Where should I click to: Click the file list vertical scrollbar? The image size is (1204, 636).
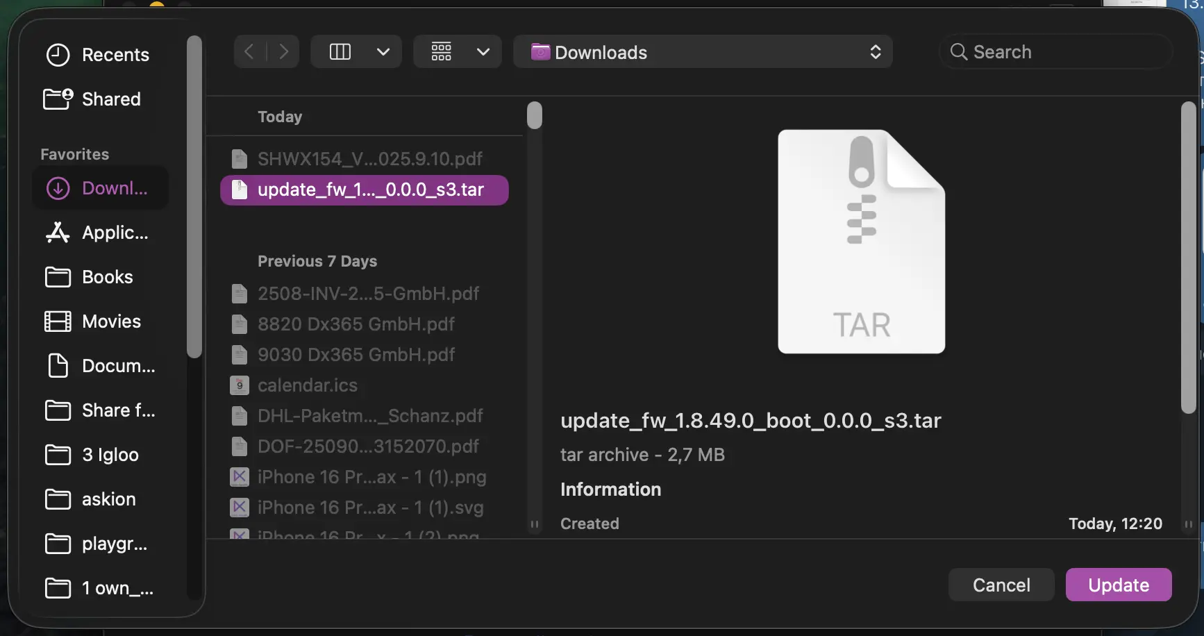[534, 116]
